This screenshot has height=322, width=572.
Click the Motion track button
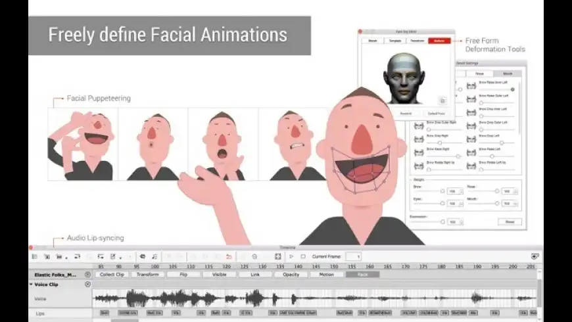tap(327, 275)
